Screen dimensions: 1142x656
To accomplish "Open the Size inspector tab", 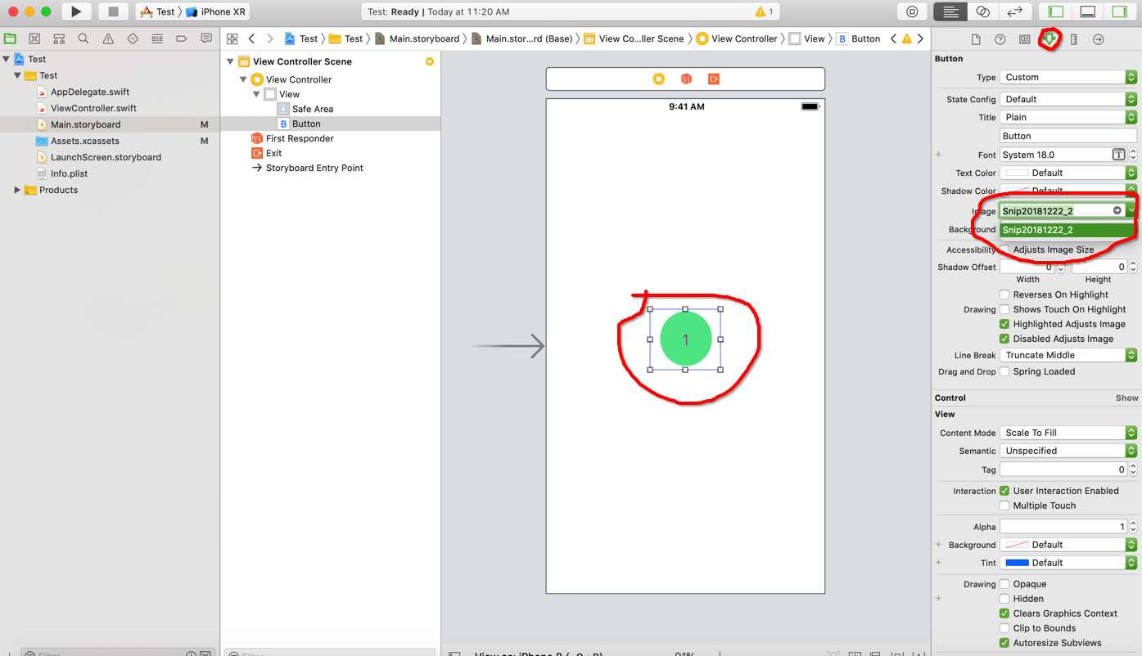I will click(x=1074, y=39).
